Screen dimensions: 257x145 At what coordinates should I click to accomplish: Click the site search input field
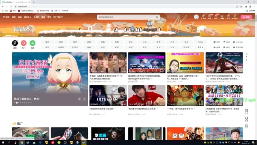[126, 17]
